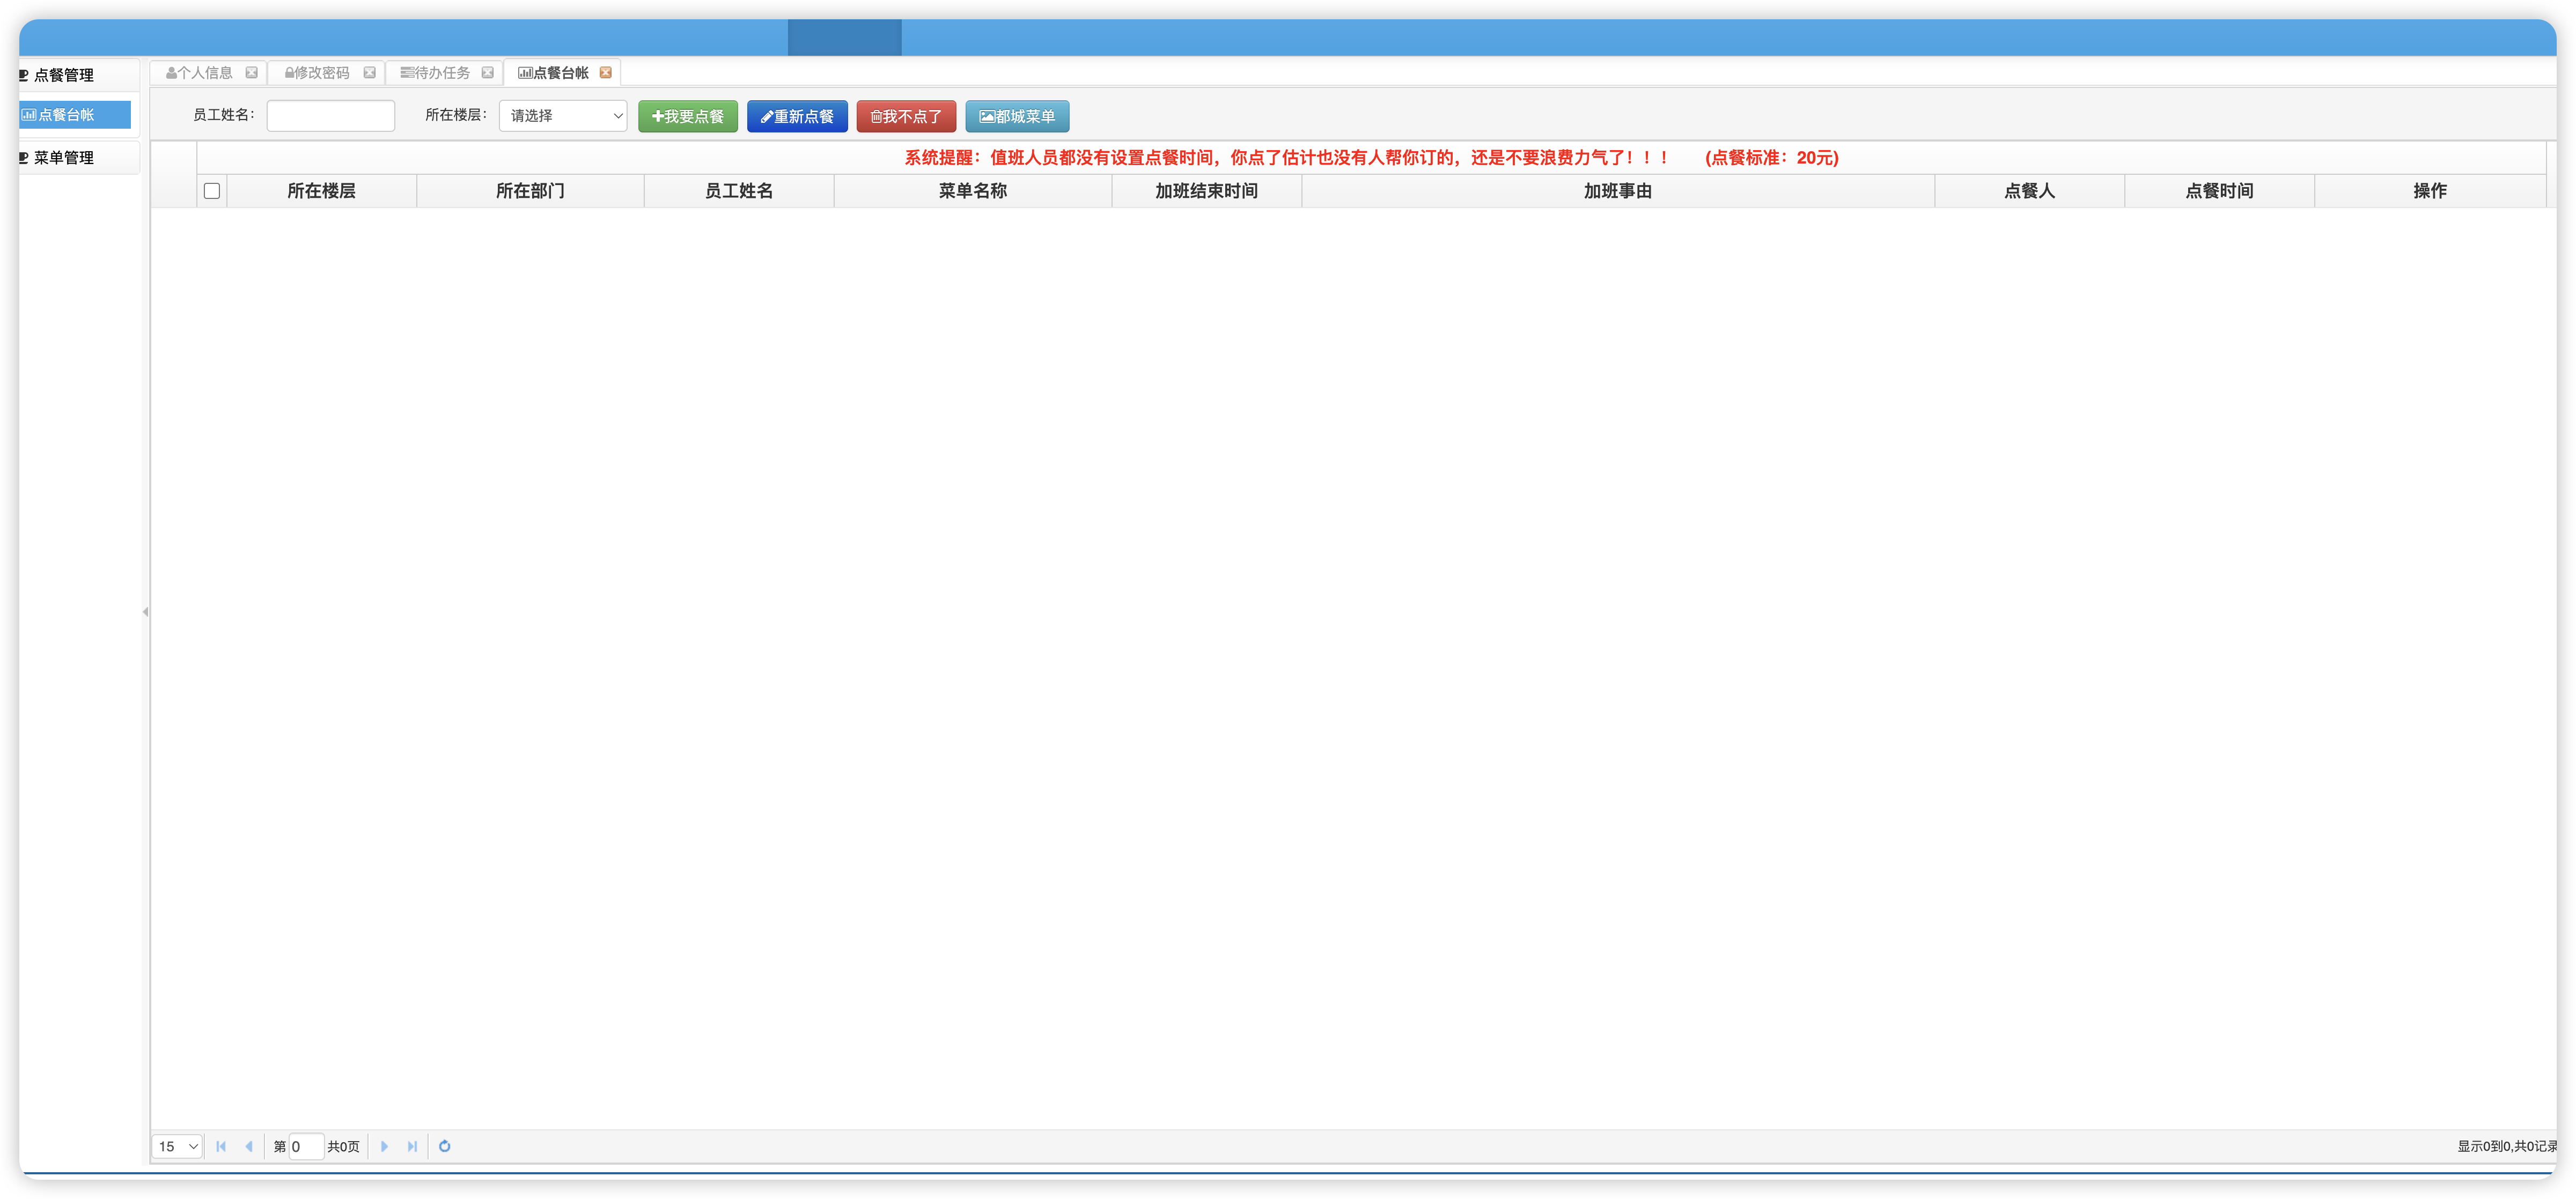Viewport: 2576px width, 1199px height.
Task: Open the 都城菜单 button
Action: click(1017, 116)
